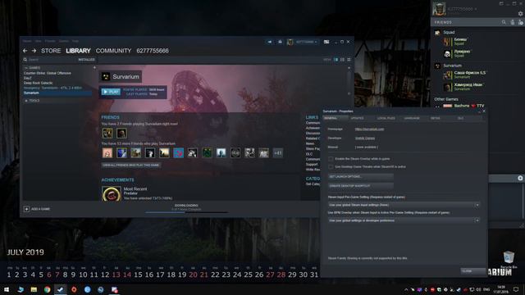Click the PLAY button for Survarium
This screenshot has width=525, height=295.
(x=111, y=92)
